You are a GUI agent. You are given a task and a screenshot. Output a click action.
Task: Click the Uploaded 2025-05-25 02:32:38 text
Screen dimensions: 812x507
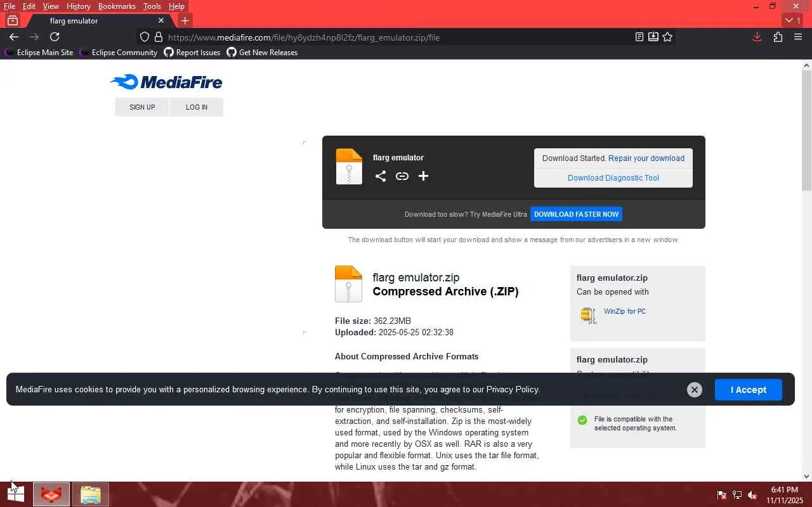(394, 332)
